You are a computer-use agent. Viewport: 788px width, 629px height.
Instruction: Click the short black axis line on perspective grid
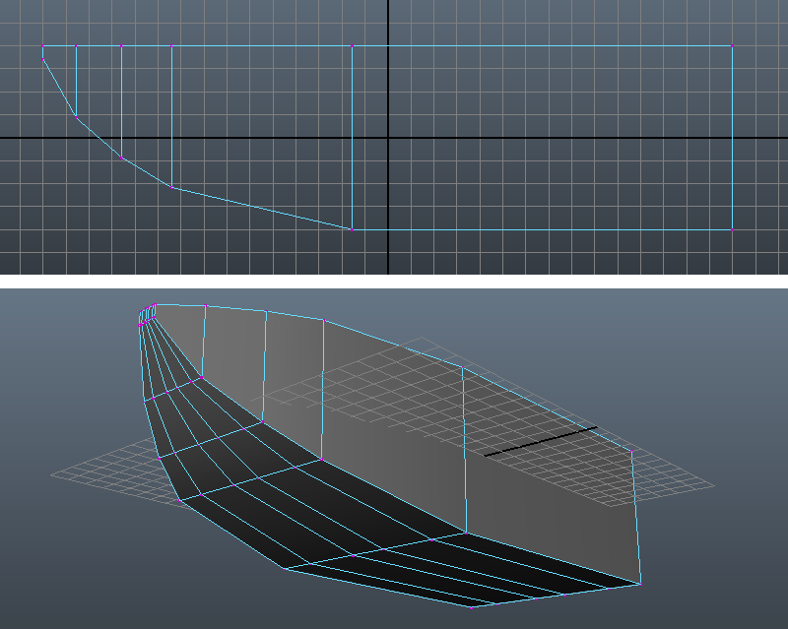[x=540, y=442]
